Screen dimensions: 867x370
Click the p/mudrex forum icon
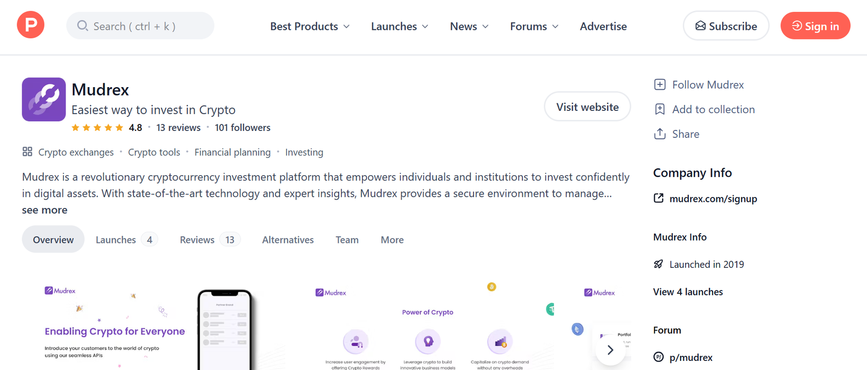pos(658,357)
